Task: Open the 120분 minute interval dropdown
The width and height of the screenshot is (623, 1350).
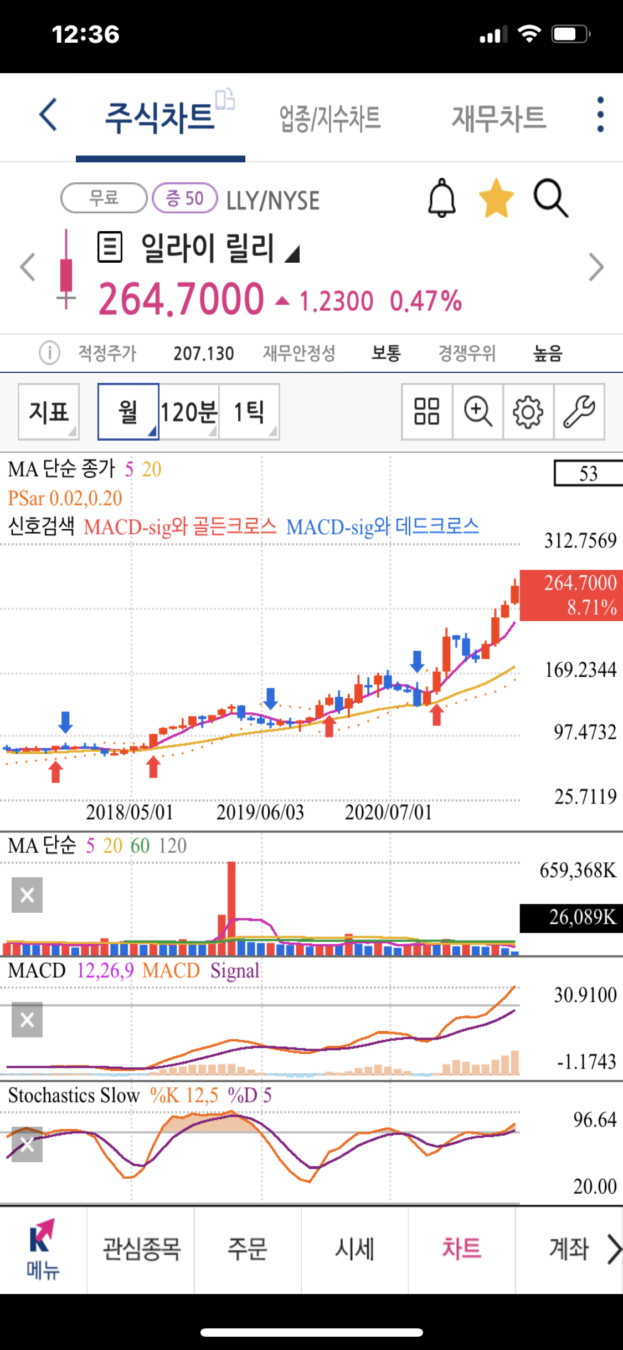Action: point(189,412)
